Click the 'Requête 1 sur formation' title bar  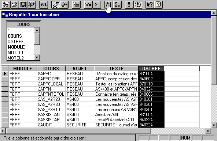(x=106, y=15)
